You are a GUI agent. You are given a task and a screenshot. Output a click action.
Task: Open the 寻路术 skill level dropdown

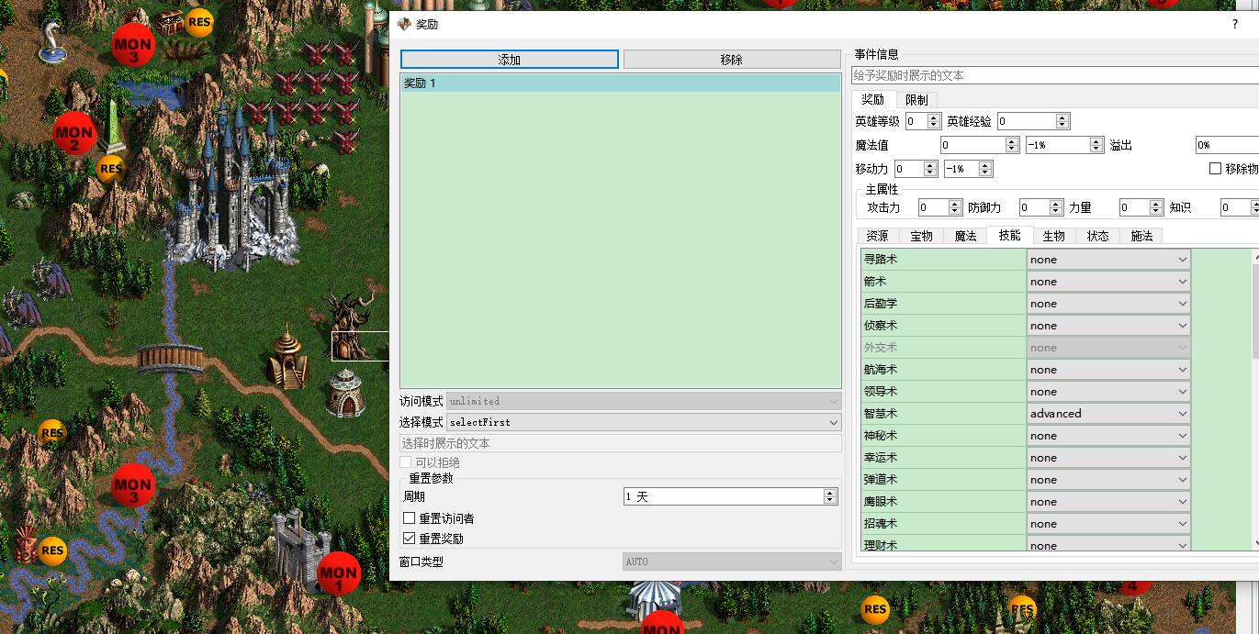tap(1108, 260)
